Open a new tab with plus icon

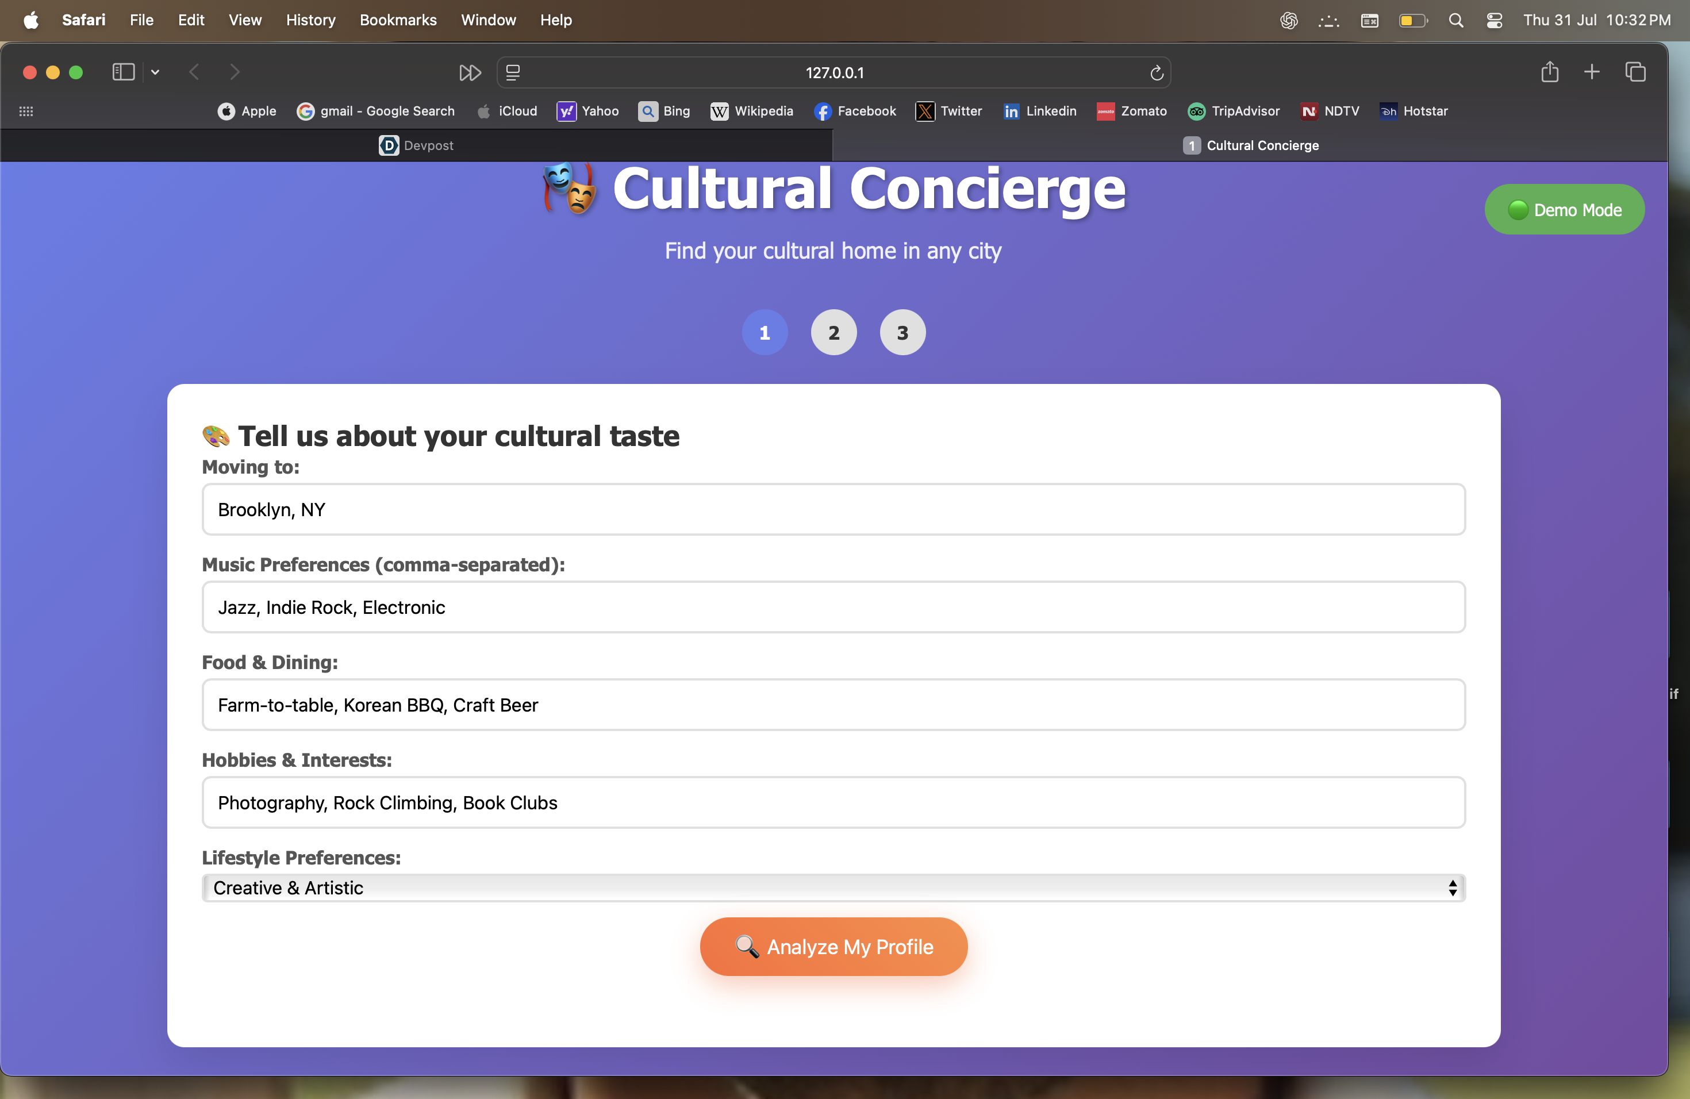[x=1591, y=72]
